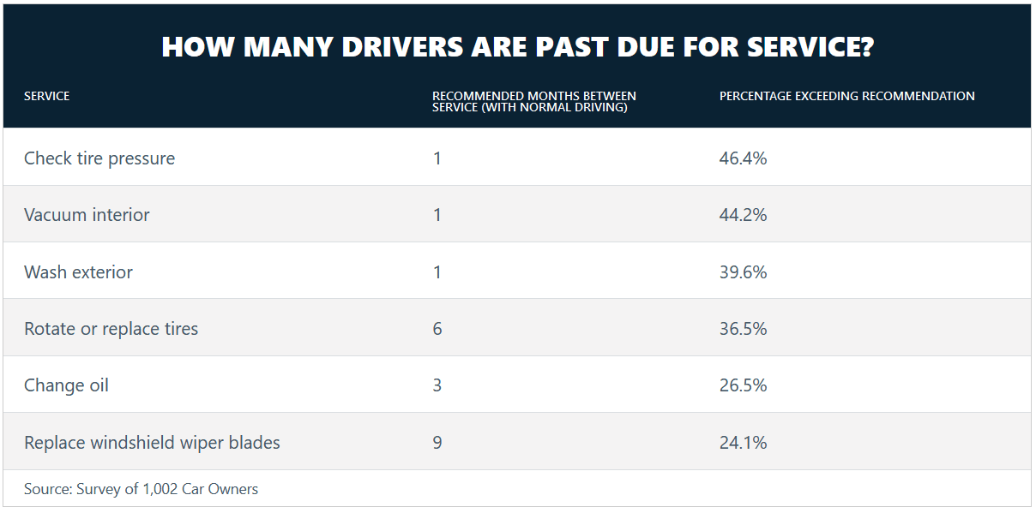The width and height of the screenshot is (1036, 513).
Task: Click the Percentage Exceeding Recommendation header
Action: click(846, 96)
